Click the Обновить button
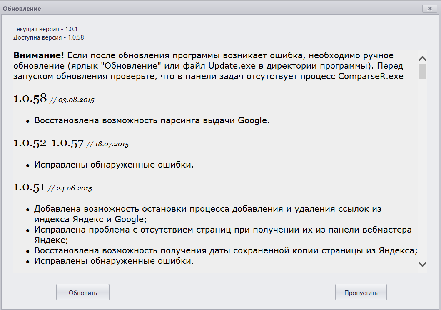Viewport: 441px width, 310px height. point(83,292)
